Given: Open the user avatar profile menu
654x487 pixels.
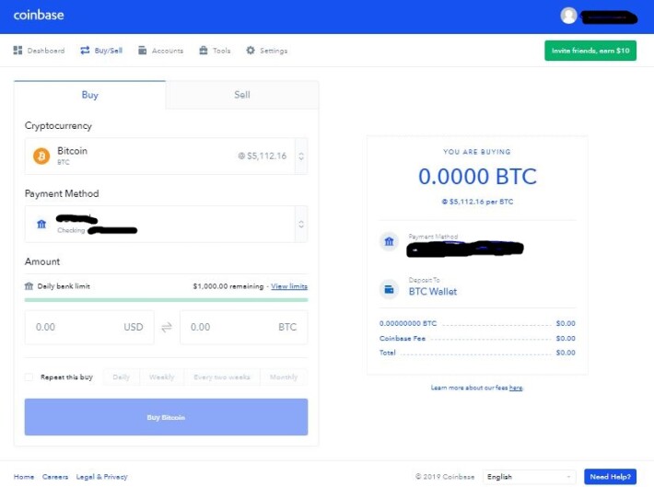Looking at the screenshot, I should 568,16.
